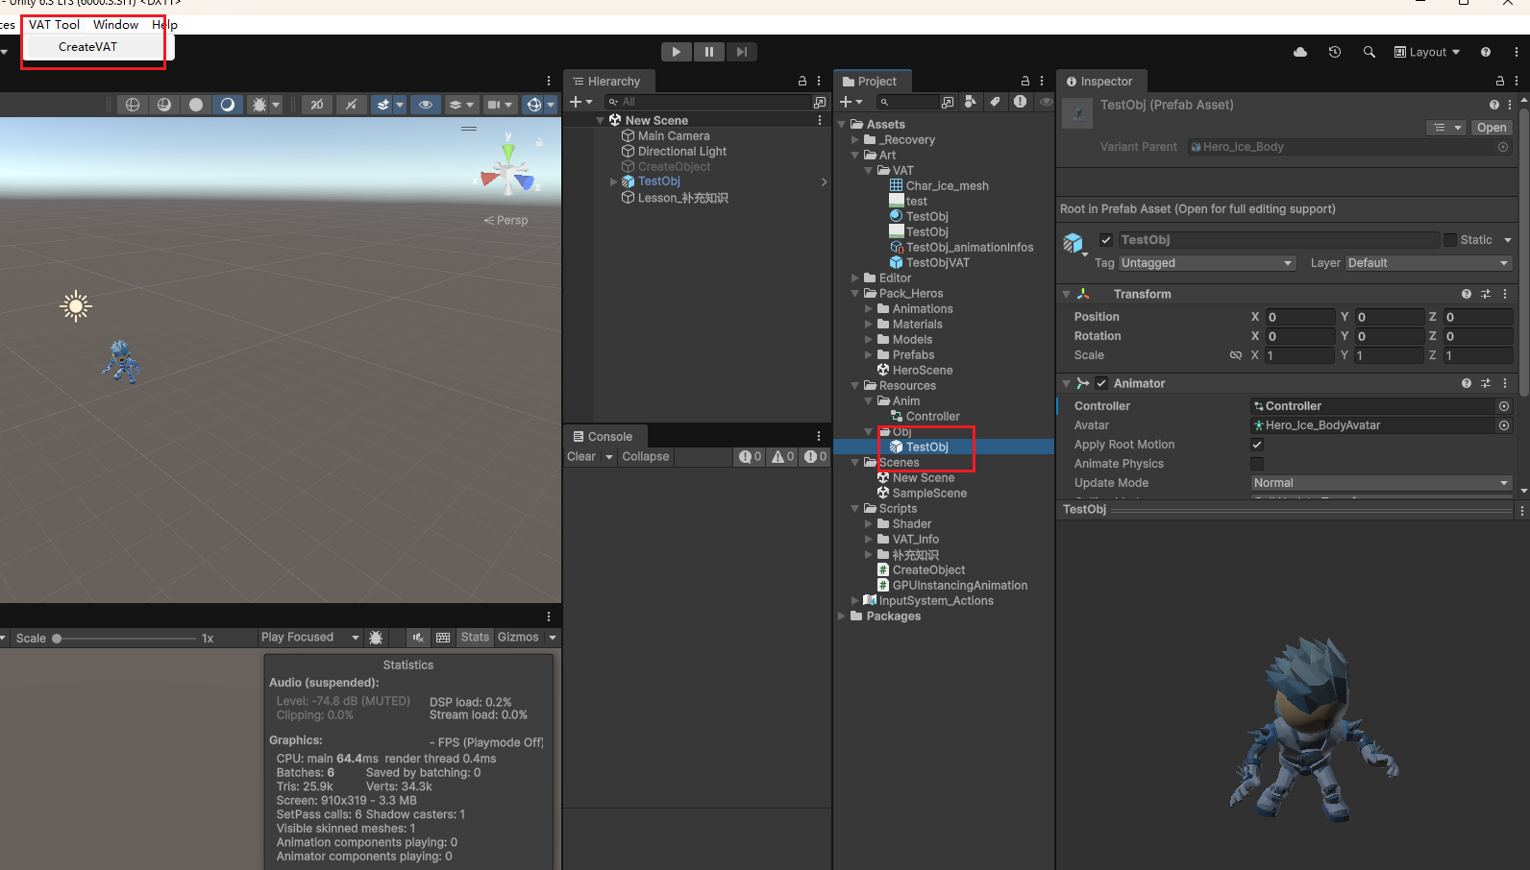Collapse the Pack_Heros folder
Image resolution: width=1530 pixels, height=870 pixels.
click(855, 294)
